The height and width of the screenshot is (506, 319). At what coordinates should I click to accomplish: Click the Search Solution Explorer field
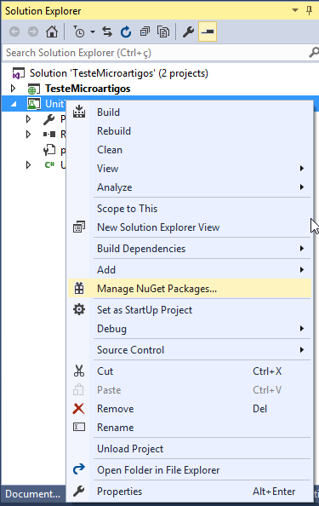(x=156, y=53)
